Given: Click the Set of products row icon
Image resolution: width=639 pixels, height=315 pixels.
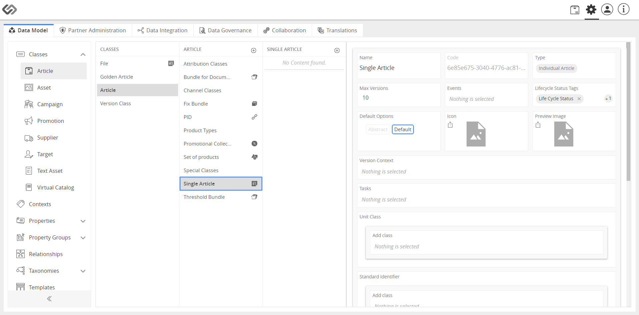Looking at the screenshot, I should [254, 157].
